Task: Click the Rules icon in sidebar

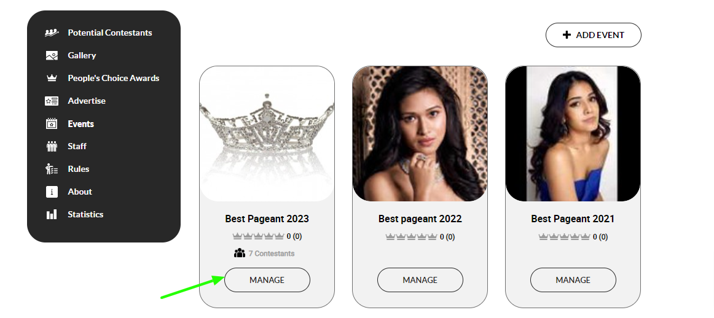Action: point(52,169)
